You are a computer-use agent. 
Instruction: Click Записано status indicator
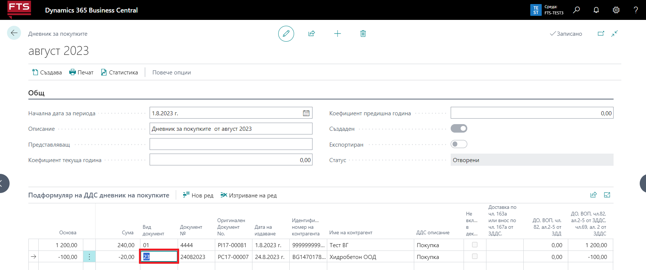(x=566, y=34)
